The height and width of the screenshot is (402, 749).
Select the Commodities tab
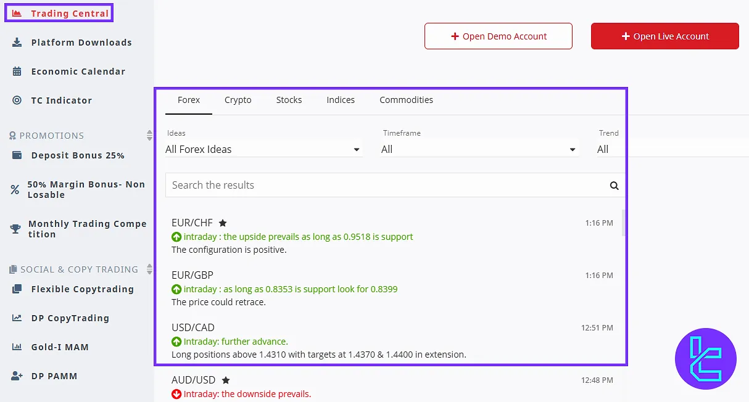[406, 100]
